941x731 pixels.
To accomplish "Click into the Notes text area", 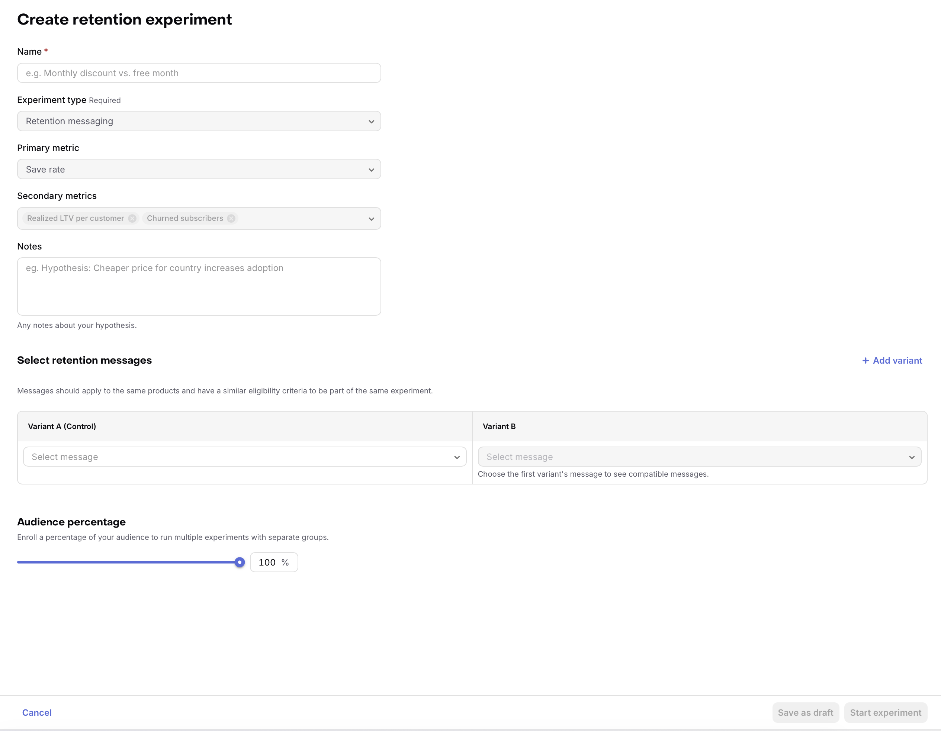I will (199, 286).
